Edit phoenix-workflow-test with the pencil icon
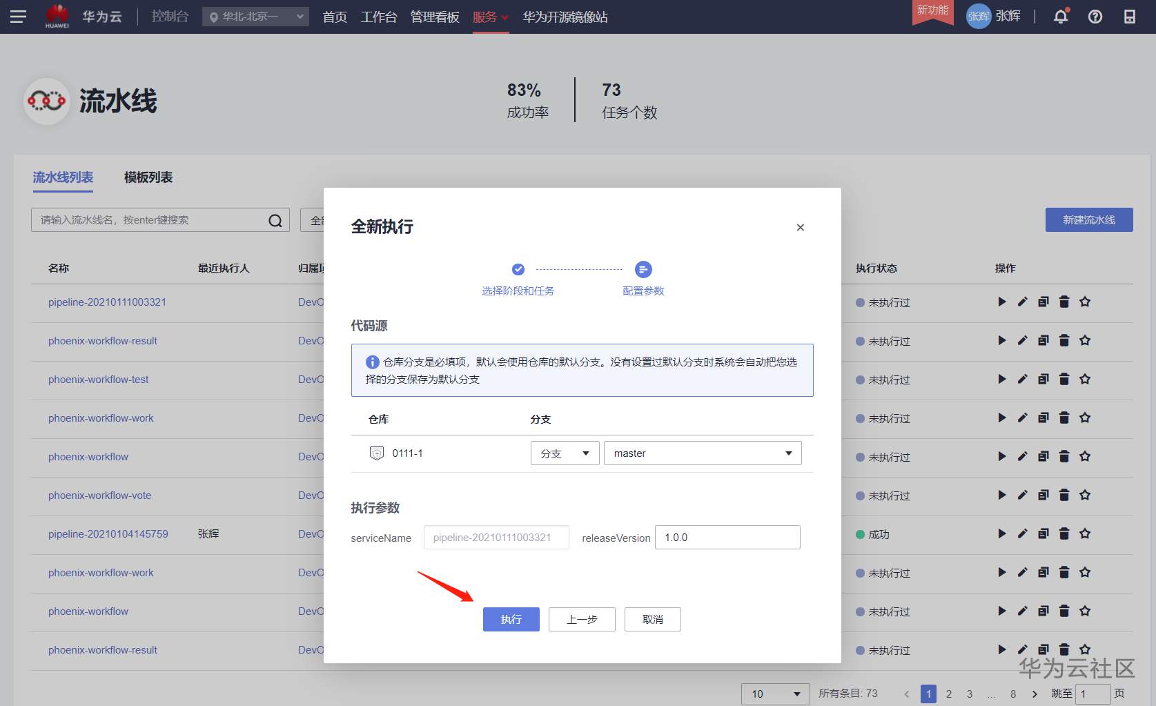1156x706 pixels. [1023, 379]
